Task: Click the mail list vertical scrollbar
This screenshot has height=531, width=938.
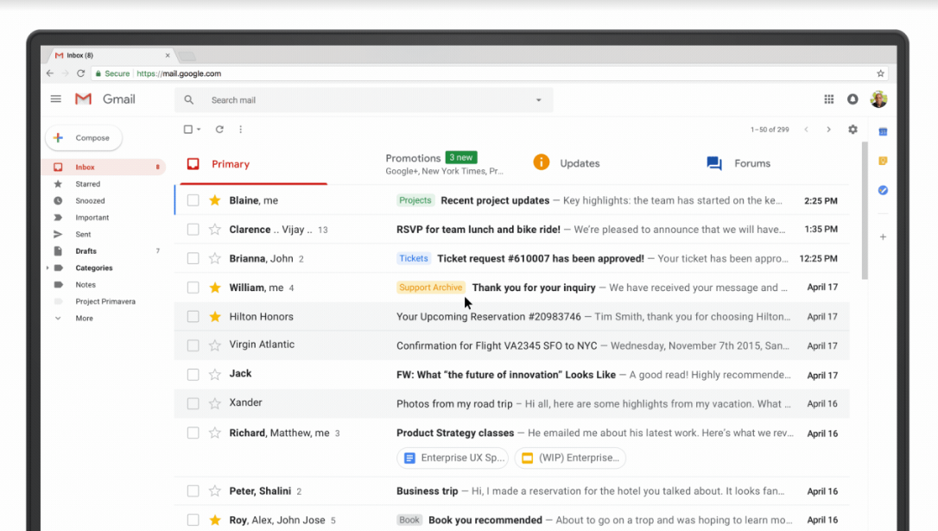Action: click(x=865, y=211)
